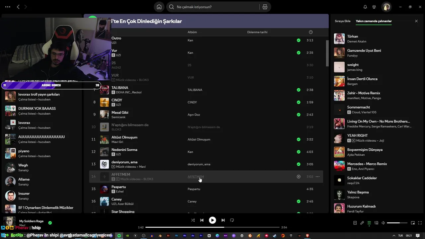The image size is (425, 239).
Task: Open artist link Semicenk under Masal Gibi
Action: click(x=119, y=117)
